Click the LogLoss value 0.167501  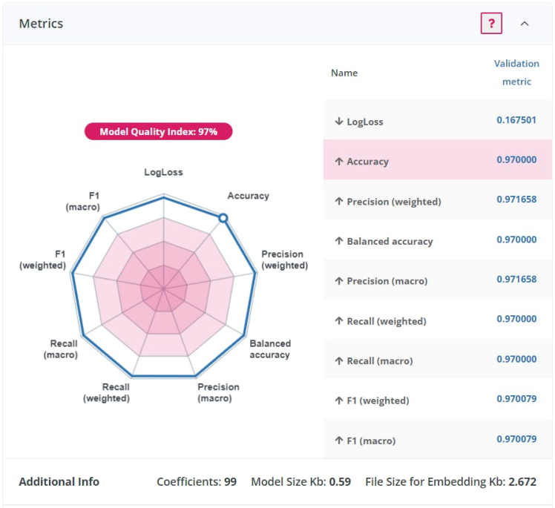516,120
